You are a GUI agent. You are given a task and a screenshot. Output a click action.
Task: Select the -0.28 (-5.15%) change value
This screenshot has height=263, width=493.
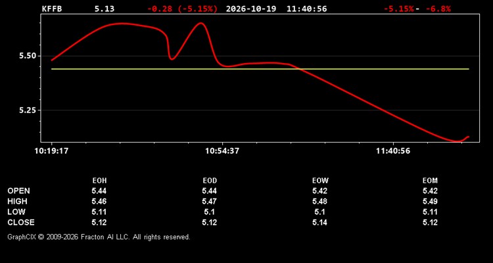[x=182, y=9]
